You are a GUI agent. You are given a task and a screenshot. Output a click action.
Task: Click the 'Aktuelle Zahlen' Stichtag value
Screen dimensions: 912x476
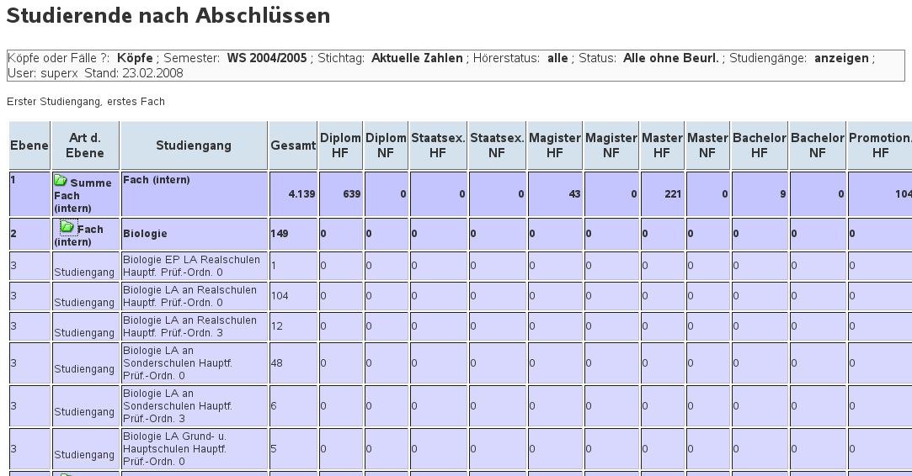coord(417,58)
